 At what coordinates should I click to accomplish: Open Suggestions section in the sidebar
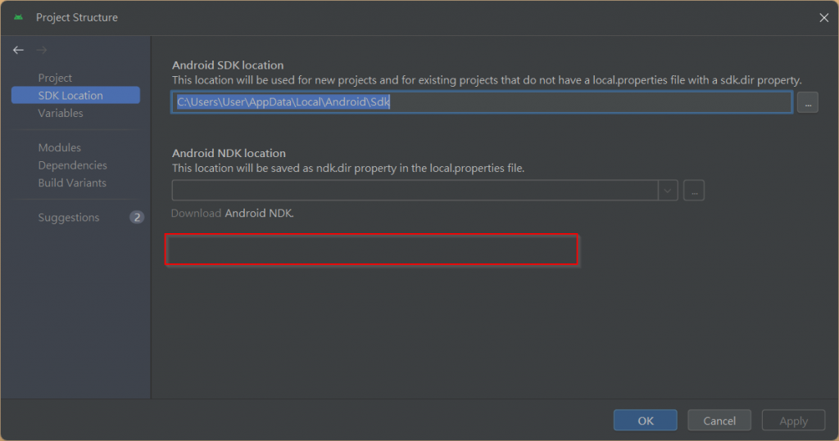pos(69,218)
